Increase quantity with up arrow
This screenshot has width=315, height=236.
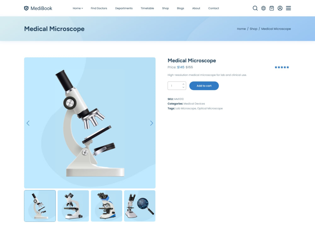(183, 84)
